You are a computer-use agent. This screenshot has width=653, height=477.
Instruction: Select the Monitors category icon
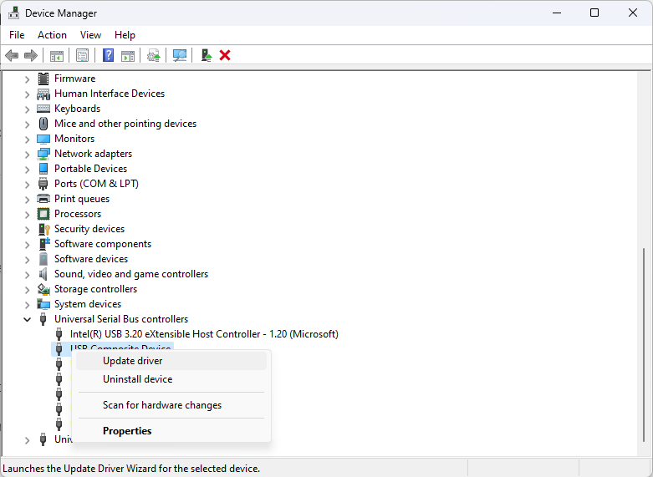pos(43,139)
